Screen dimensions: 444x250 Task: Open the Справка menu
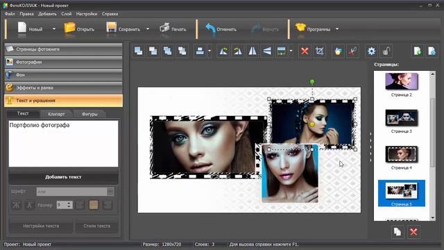coord(110,14)
